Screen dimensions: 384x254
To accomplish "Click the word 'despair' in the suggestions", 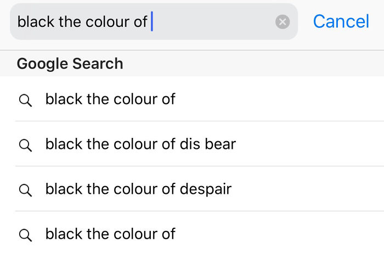I will pos(206,189).
